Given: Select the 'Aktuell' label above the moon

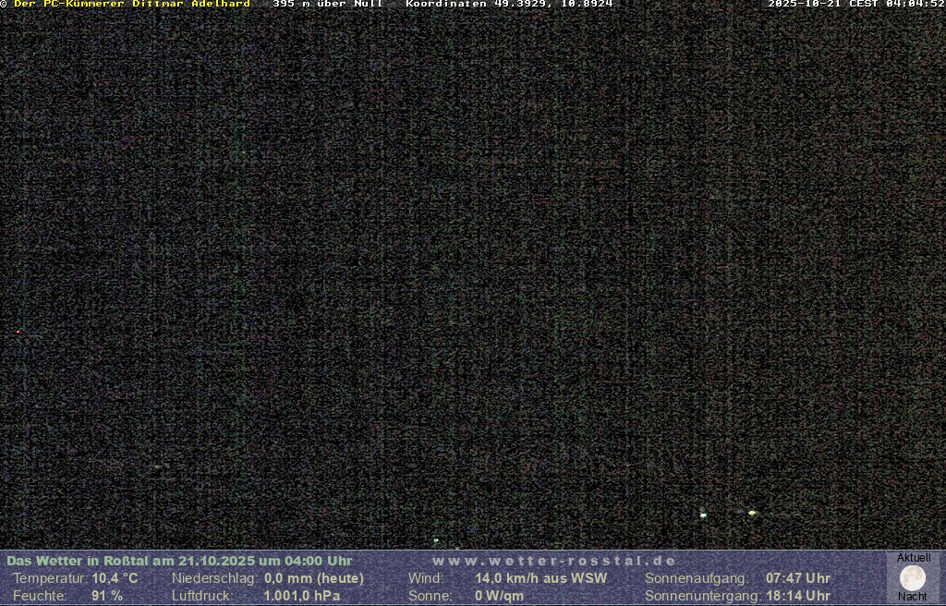Looking at the screenshot, I should tap(913, 558).
